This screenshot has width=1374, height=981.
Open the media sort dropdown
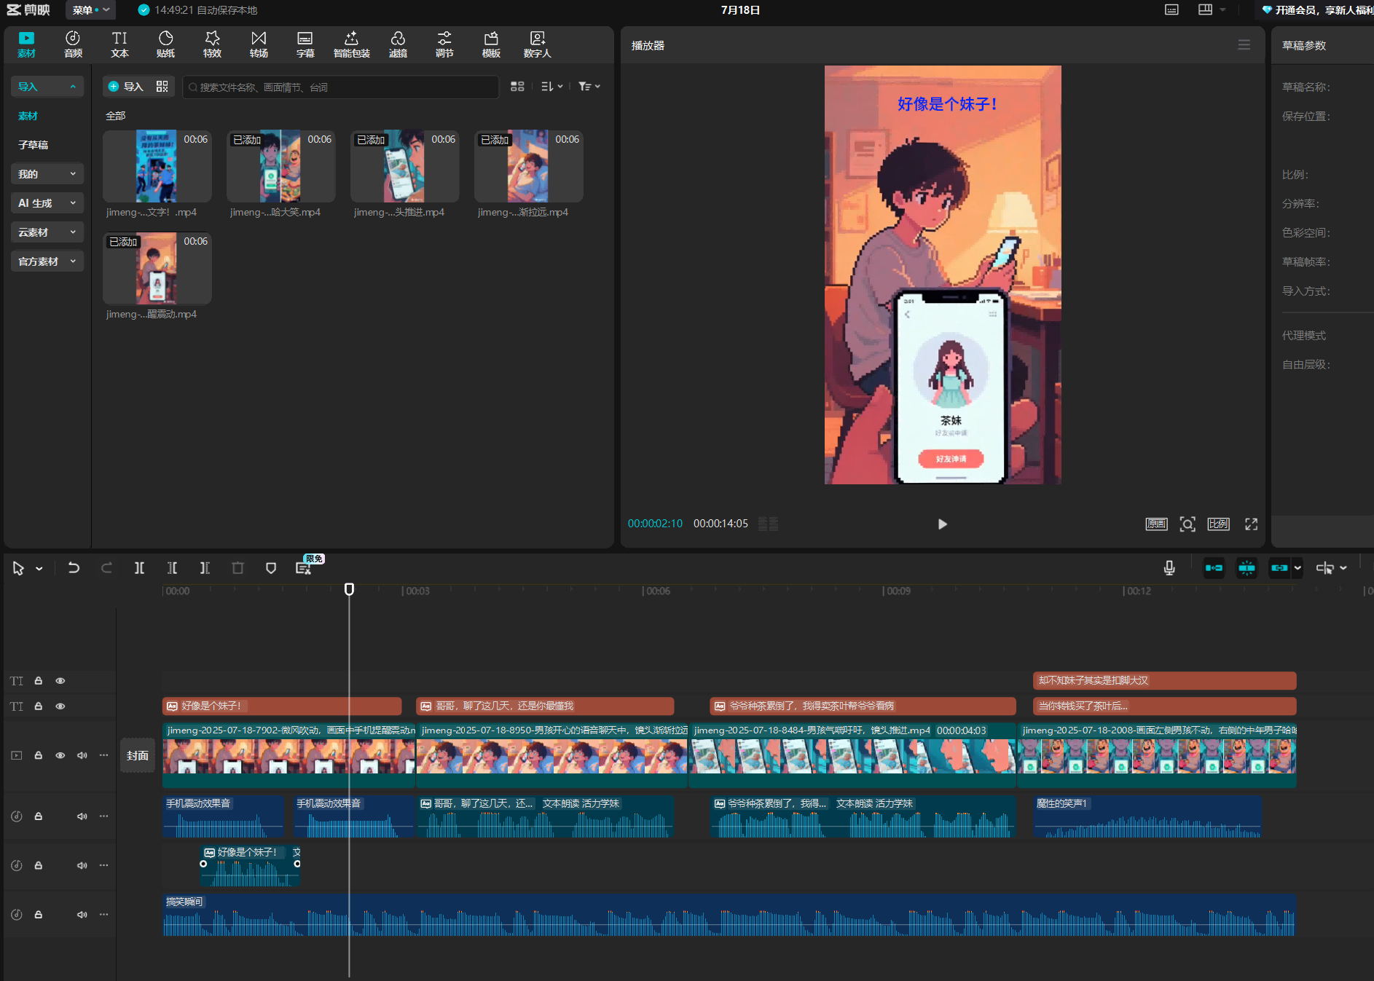[551, 87]
